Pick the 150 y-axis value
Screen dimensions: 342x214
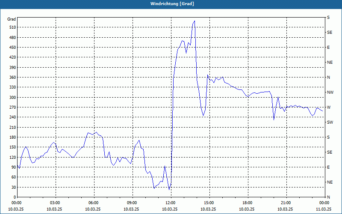(13, 147)
